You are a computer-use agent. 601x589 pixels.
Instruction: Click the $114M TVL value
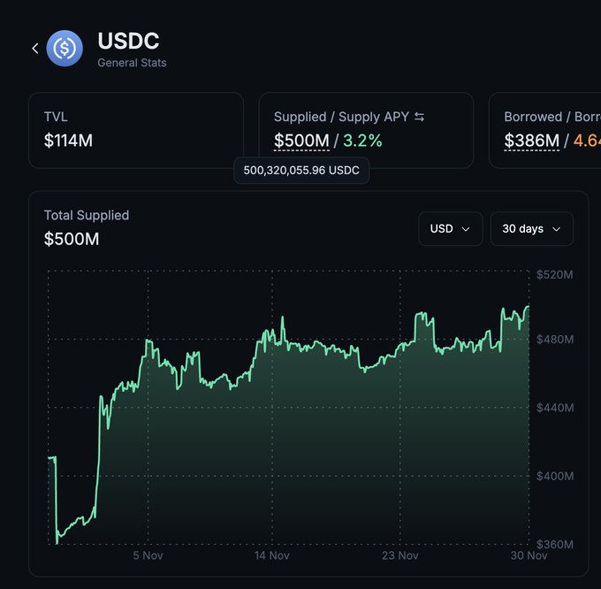coord(69,141)
